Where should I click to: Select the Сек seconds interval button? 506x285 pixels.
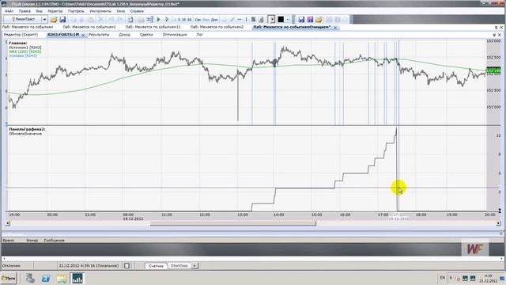tap(198, 20)
